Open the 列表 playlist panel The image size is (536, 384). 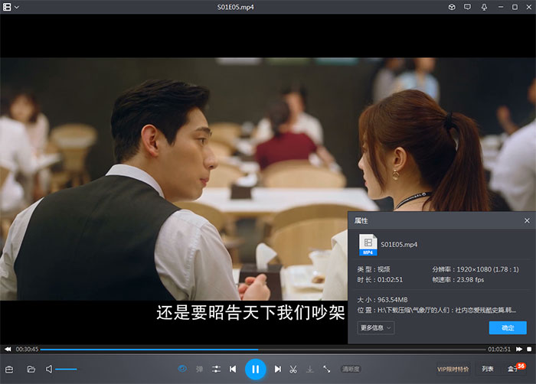488,369
